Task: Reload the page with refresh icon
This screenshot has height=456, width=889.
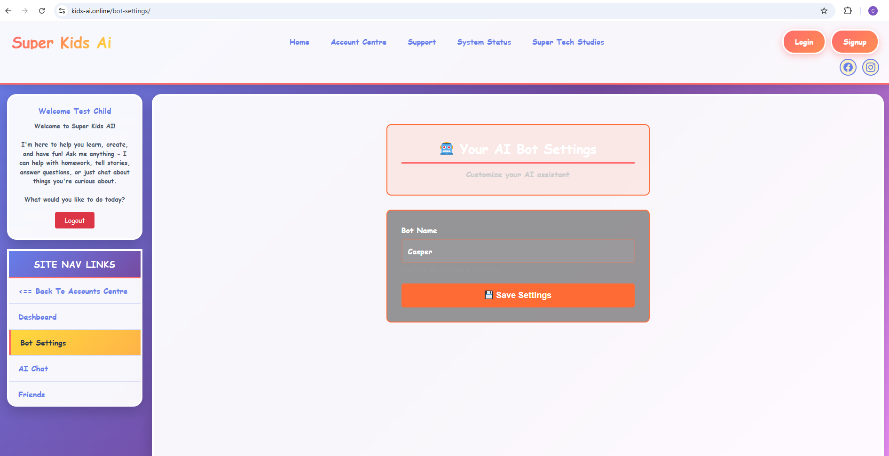Action: pyautogui.click(x=42, y=11)
